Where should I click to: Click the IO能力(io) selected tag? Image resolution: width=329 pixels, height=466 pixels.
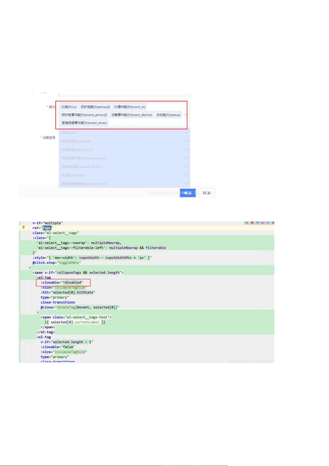click(69, 107)
